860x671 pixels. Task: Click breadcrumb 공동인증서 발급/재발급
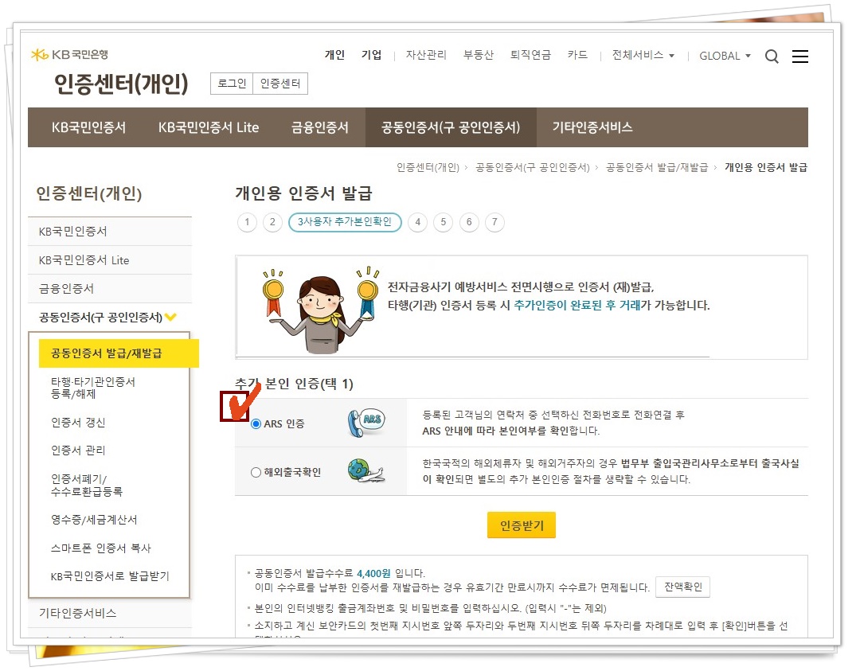pyautogui.click(x=656, y=167)
